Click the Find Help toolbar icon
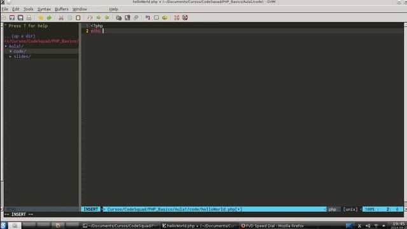 185,18
